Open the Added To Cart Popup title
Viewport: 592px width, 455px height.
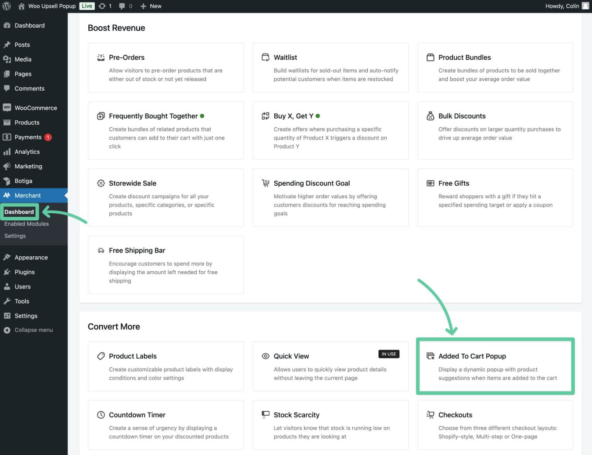[472, 356]
